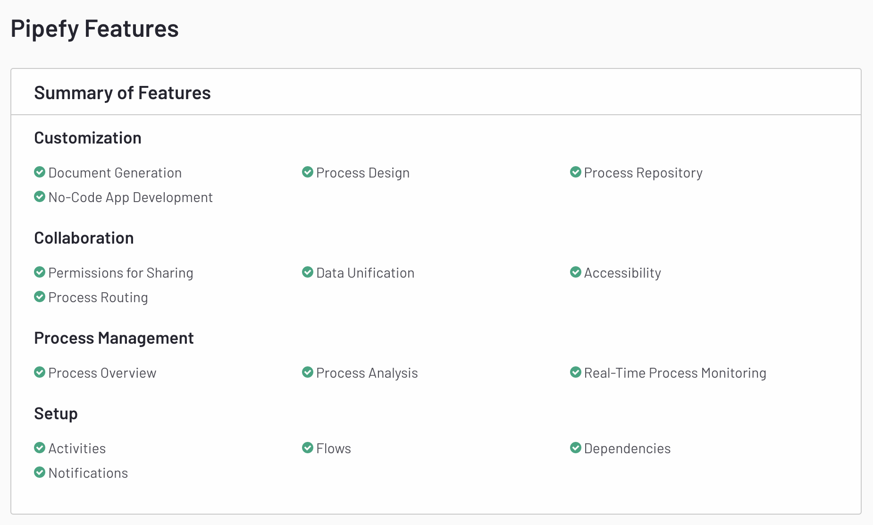
Task: Click the checkmark icon beside Process Overview
Action: point(40,373)
